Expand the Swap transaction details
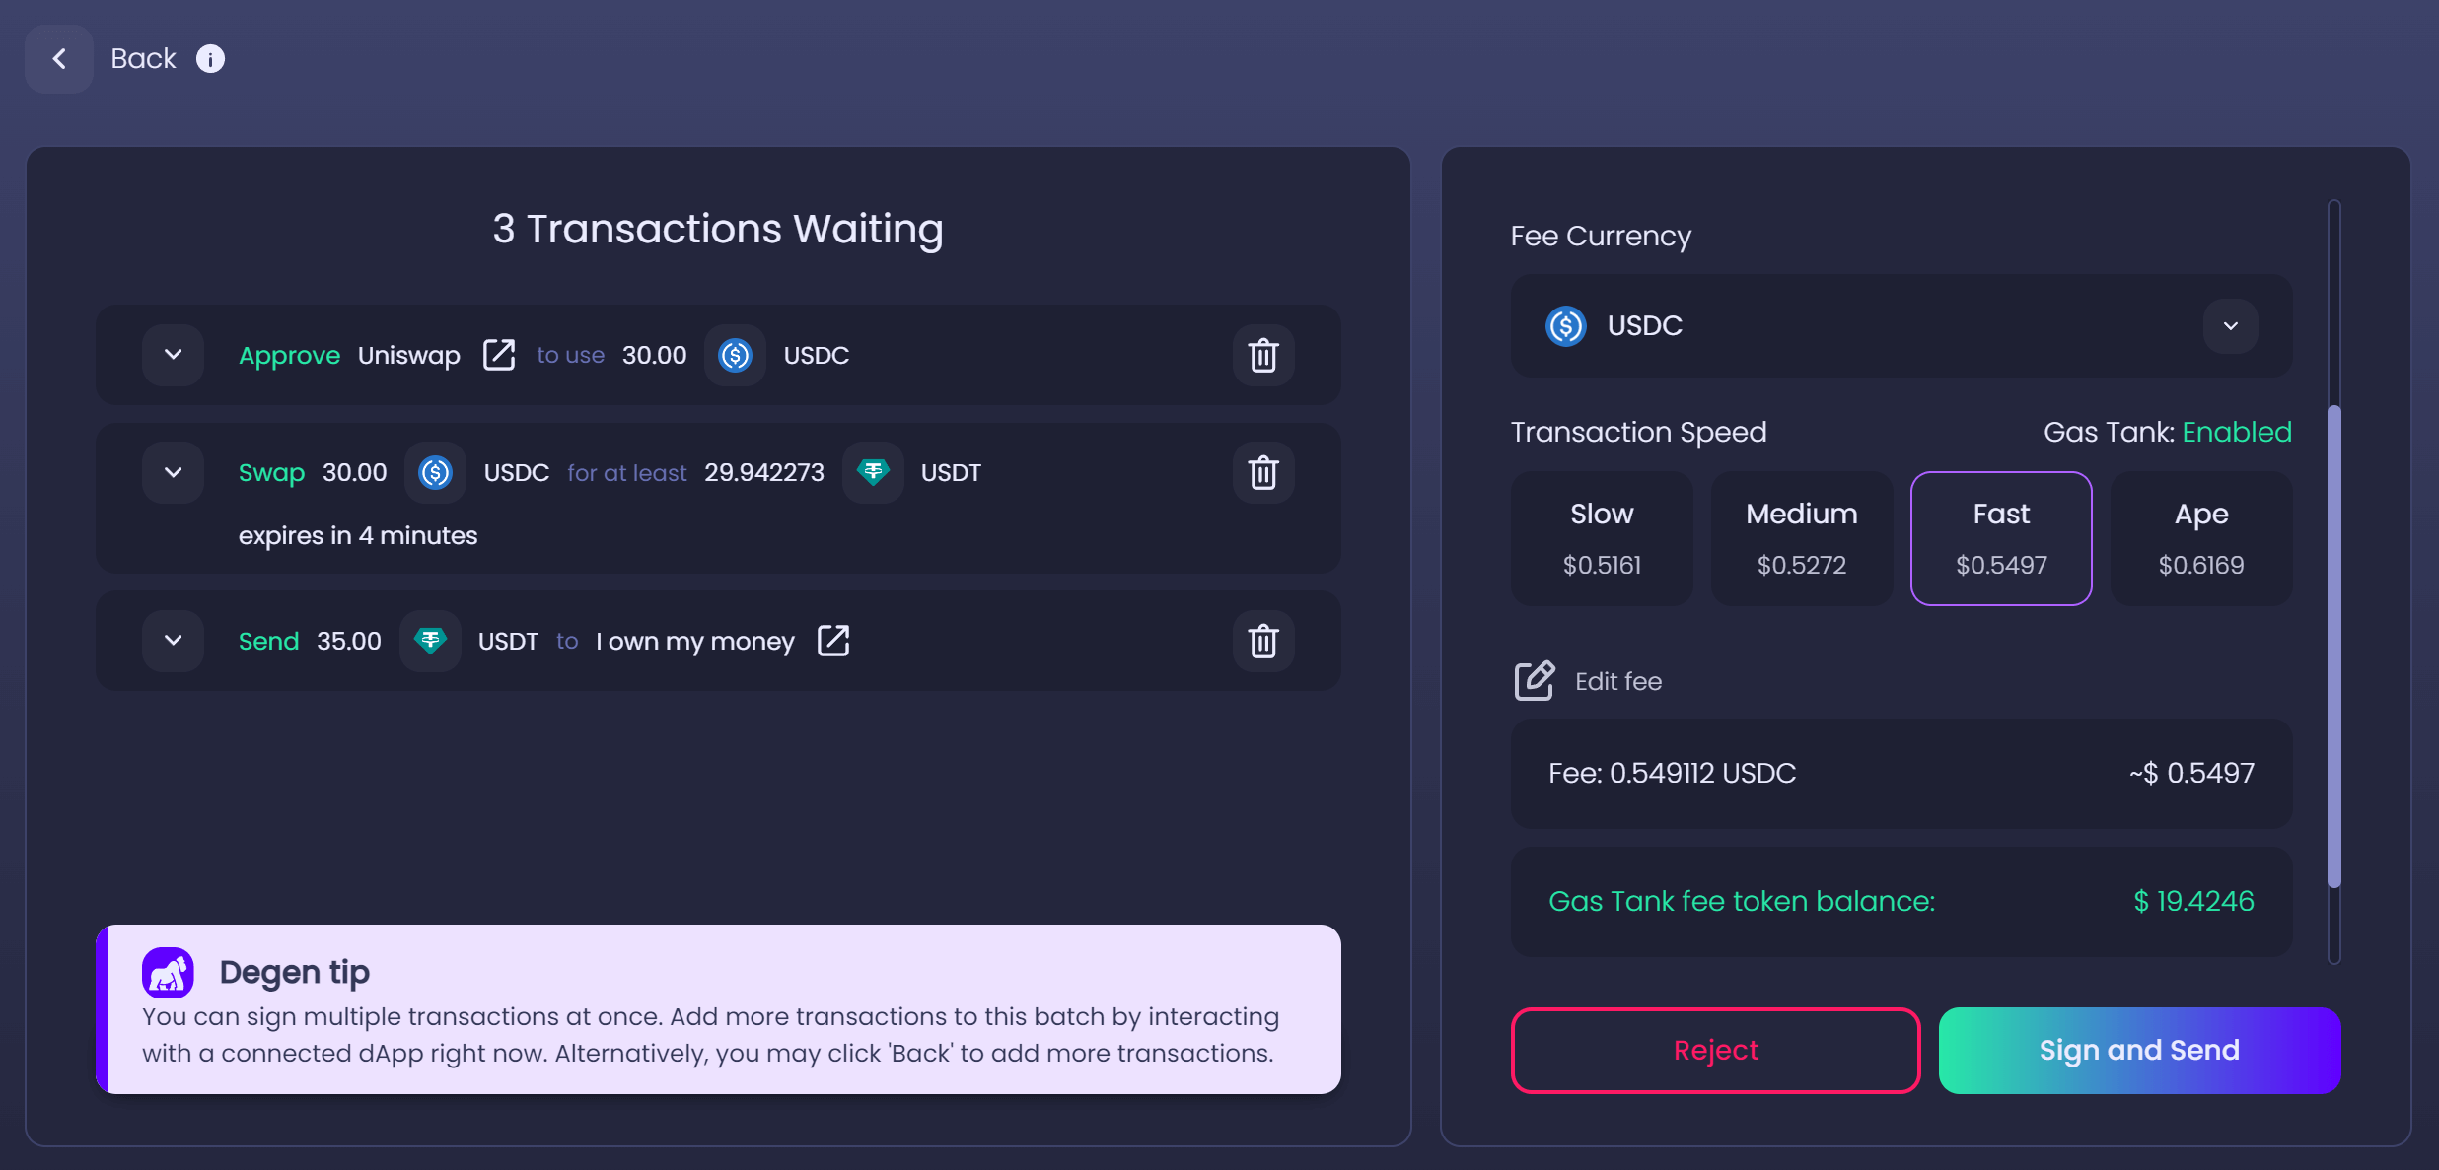2439x1170 pixels. [173, 472]
